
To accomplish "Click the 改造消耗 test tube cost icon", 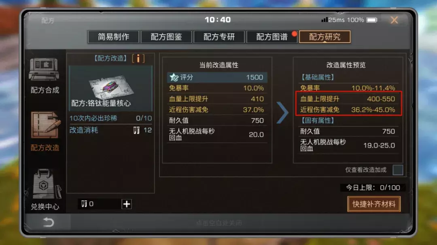I will tap(136, 130).
